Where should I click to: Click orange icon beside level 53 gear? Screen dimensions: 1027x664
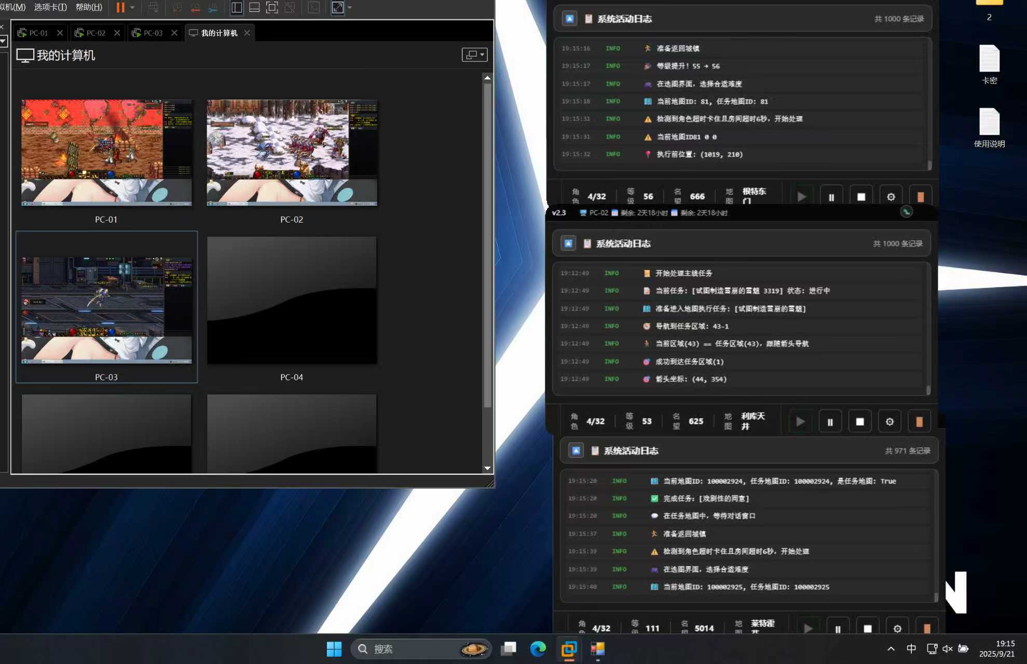coord(919,422)
